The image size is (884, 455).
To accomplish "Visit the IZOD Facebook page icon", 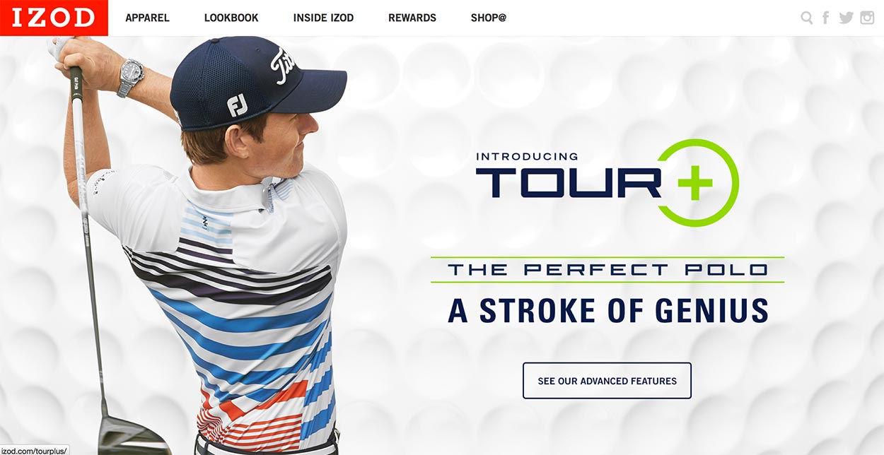I will [826, 18].
